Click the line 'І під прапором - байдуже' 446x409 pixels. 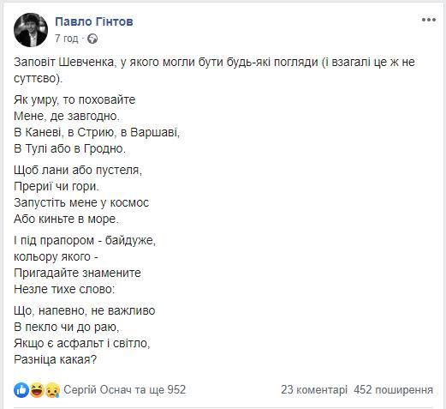(85, 240)
